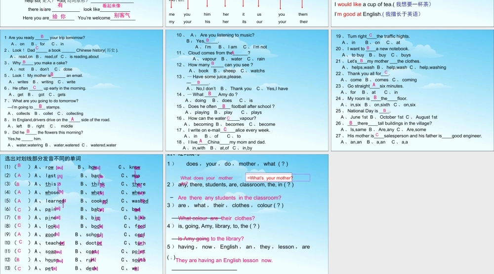The height and width of the screenshot is (274, 494).
Task: Open the pronunciation exercise slide with 选出对划线部分
Action: click(x=82, y=214)
